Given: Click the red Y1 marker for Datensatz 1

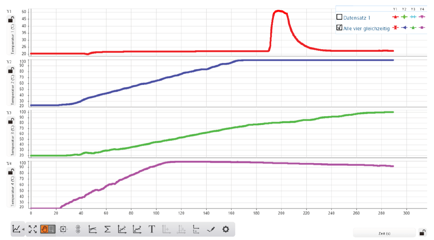Looking at the screenshot, I should pos(395,17).
